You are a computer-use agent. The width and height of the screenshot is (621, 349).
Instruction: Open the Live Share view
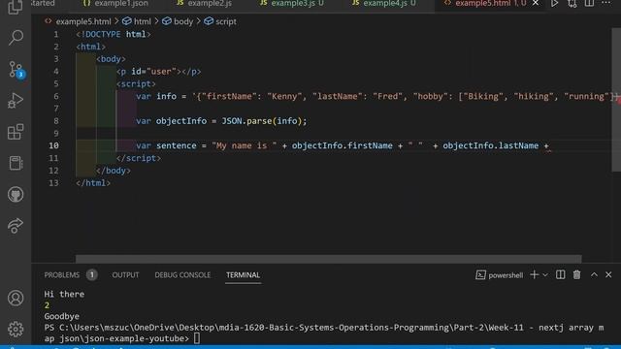pyautogui.click(x=16, y=226)
